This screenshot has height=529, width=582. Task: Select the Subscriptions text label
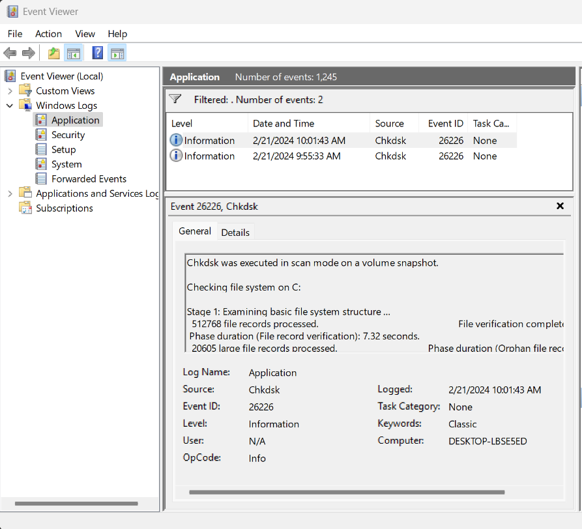65,208
